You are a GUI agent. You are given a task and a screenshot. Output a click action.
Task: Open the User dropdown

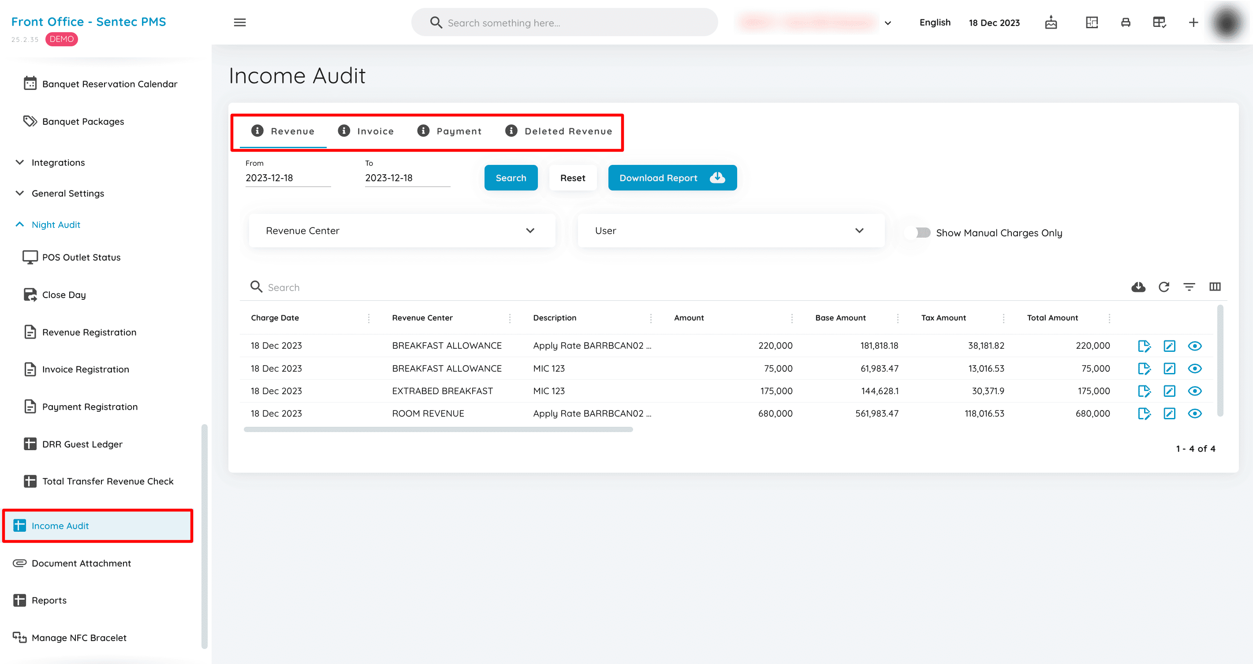click(731, 231)
